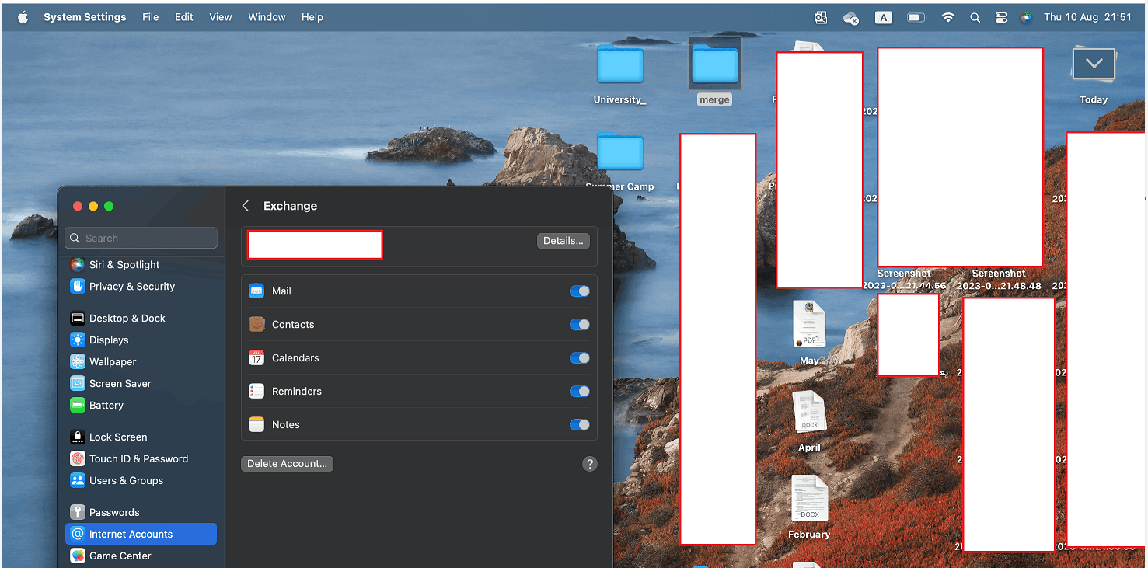Toggle Reminders sync for Exchange
This screenshot has width=1148, height=568.
click(x=580, y=392)
